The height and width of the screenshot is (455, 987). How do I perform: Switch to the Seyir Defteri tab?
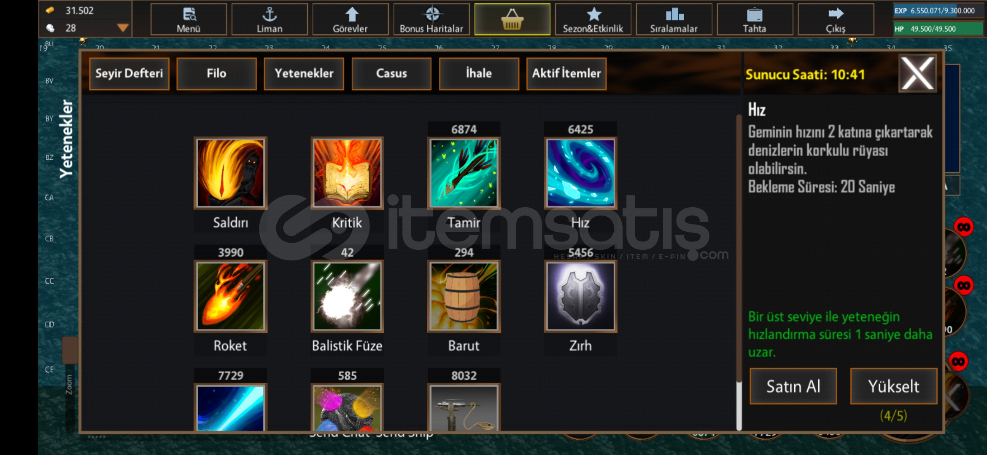[x=129, y=73]
